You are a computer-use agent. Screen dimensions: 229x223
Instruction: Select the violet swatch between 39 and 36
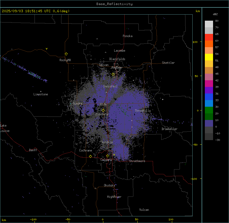(209, 90)
